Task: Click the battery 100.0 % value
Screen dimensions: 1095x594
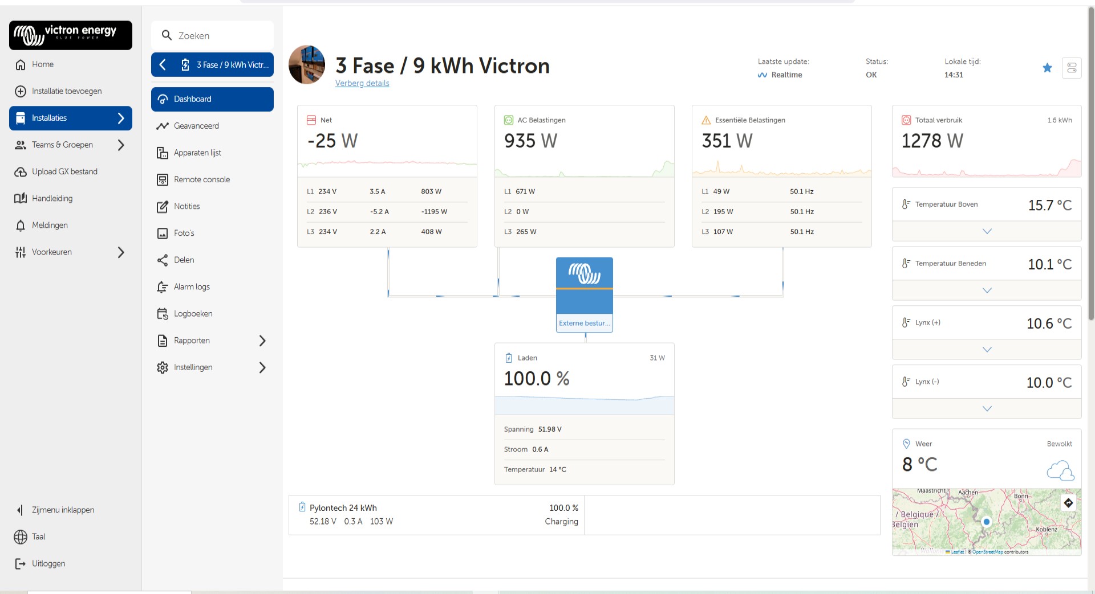Action: click(x=537, y=379)
